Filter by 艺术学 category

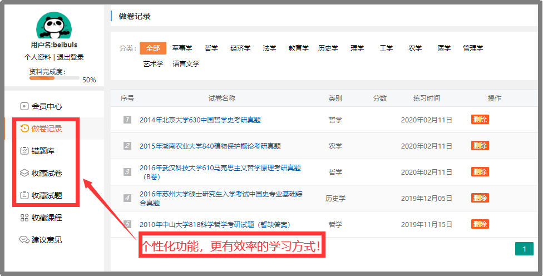[x=153, y=64]
